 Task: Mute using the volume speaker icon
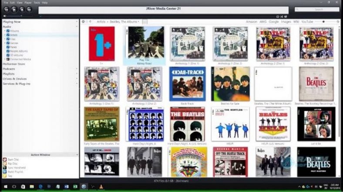coord(5,16)
